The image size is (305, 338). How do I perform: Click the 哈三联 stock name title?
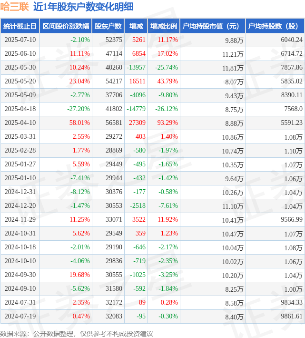(x=14, y=7)
